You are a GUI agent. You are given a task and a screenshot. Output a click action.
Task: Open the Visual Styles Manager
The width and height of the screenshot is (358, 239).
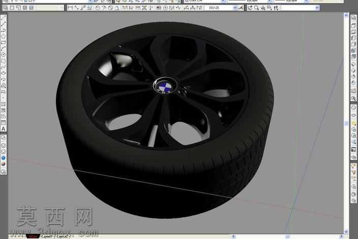[x=4, y=172]
